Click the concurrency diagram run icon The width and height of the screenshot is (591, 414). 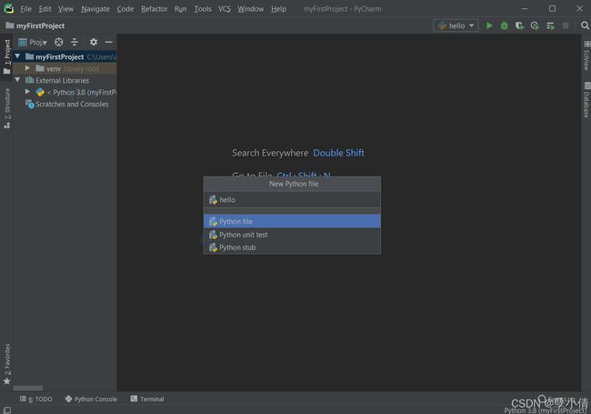(550, 25)
